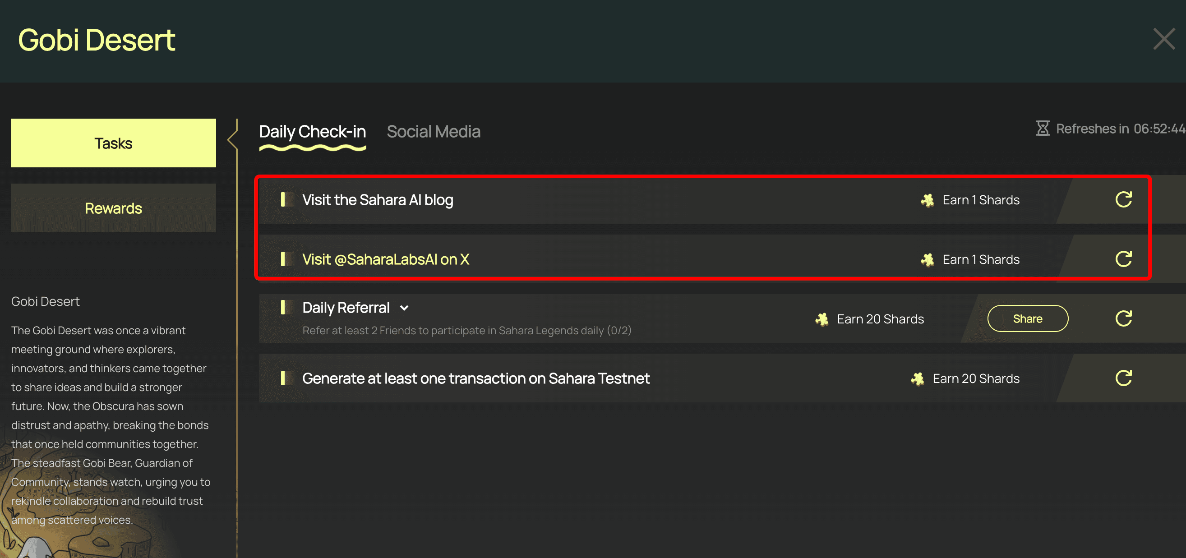The height and width of the screenshot is (558, 1186).
Task: Click the Daily Referral title
Action: (x=346, y=308)
